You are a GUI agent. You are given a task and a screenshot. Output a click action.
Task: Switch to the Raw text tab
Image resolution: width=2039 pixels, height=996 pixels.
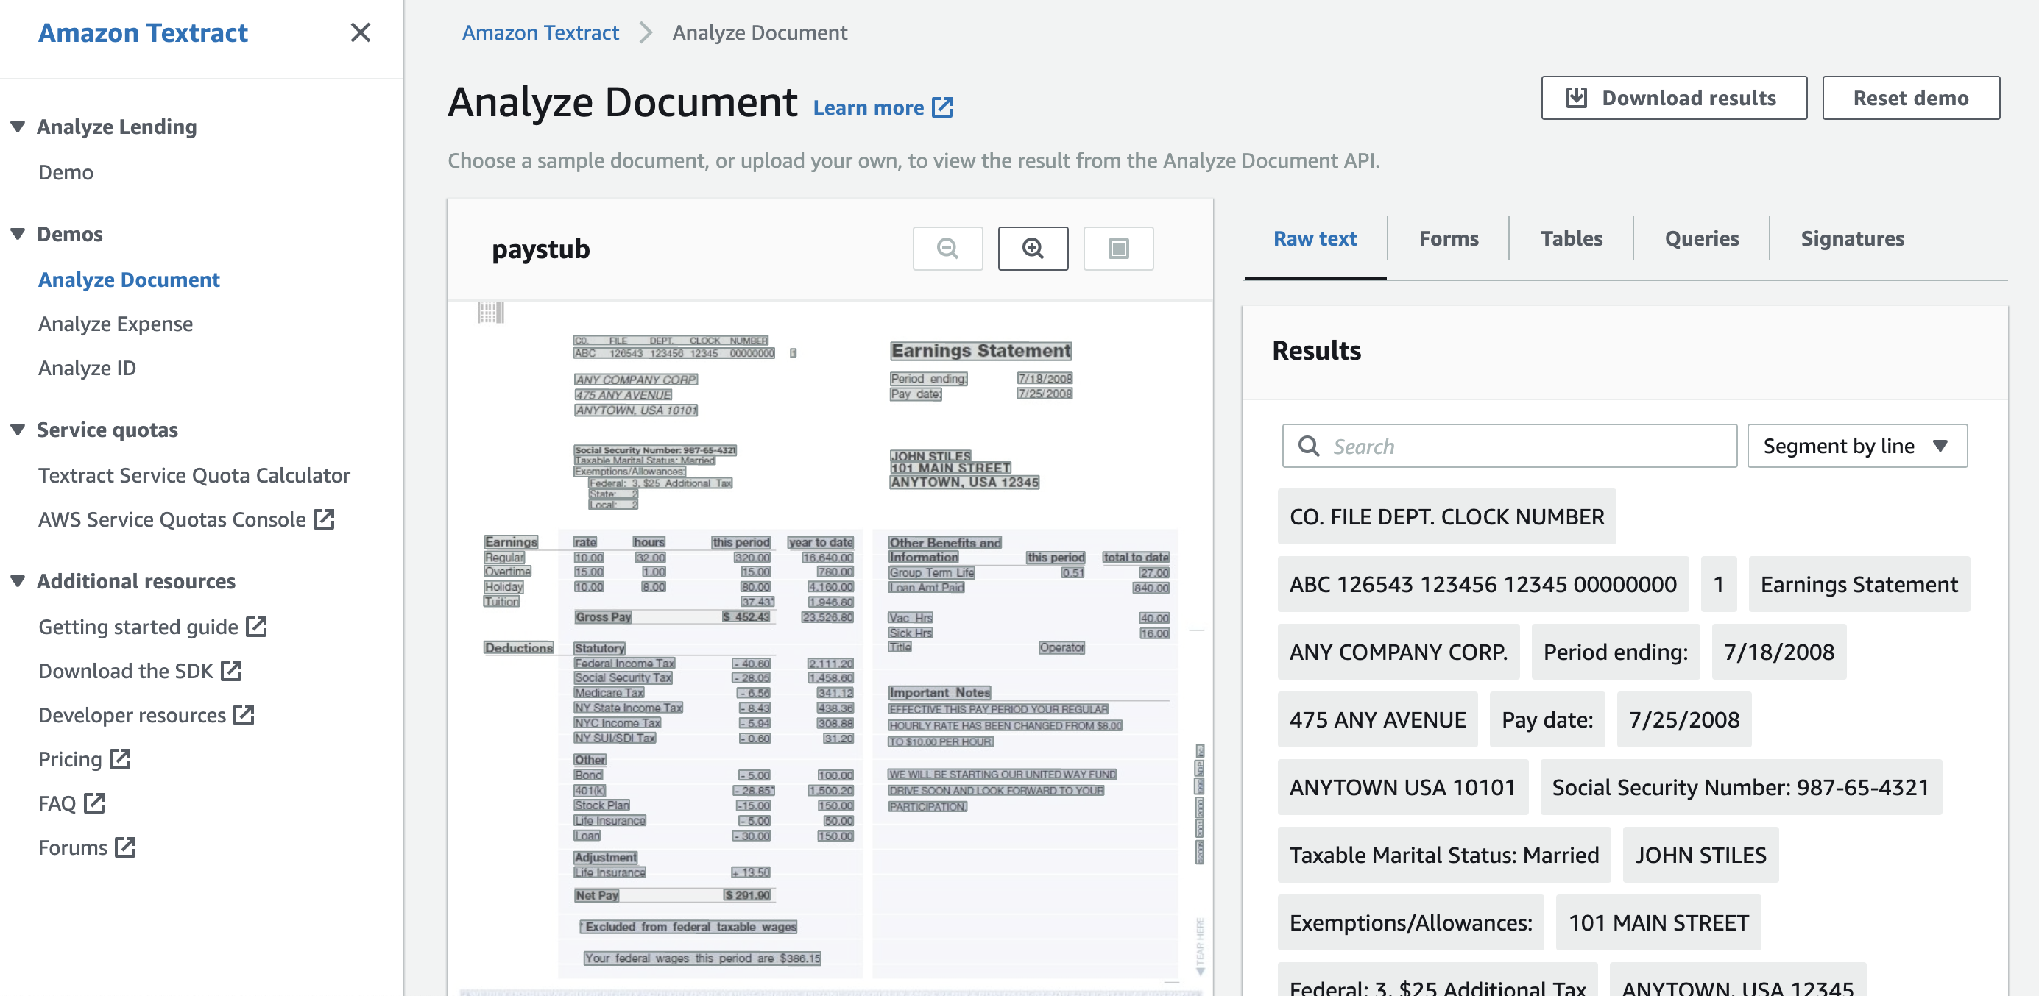point(1315,239)
